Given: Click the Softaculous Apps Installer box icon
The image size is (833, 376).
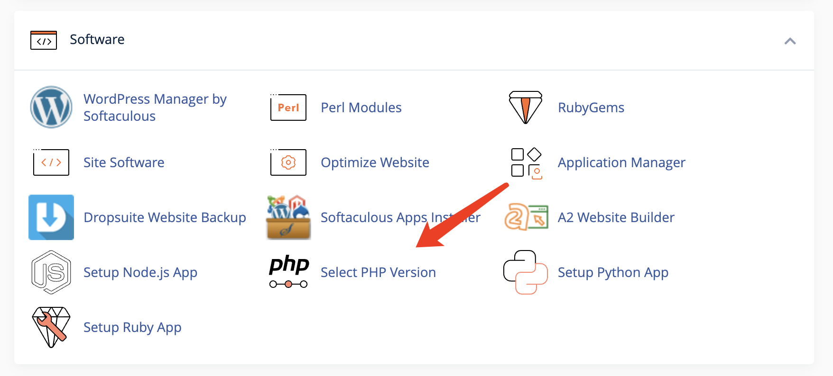Looking at the screenshot, I should [288, 217].
